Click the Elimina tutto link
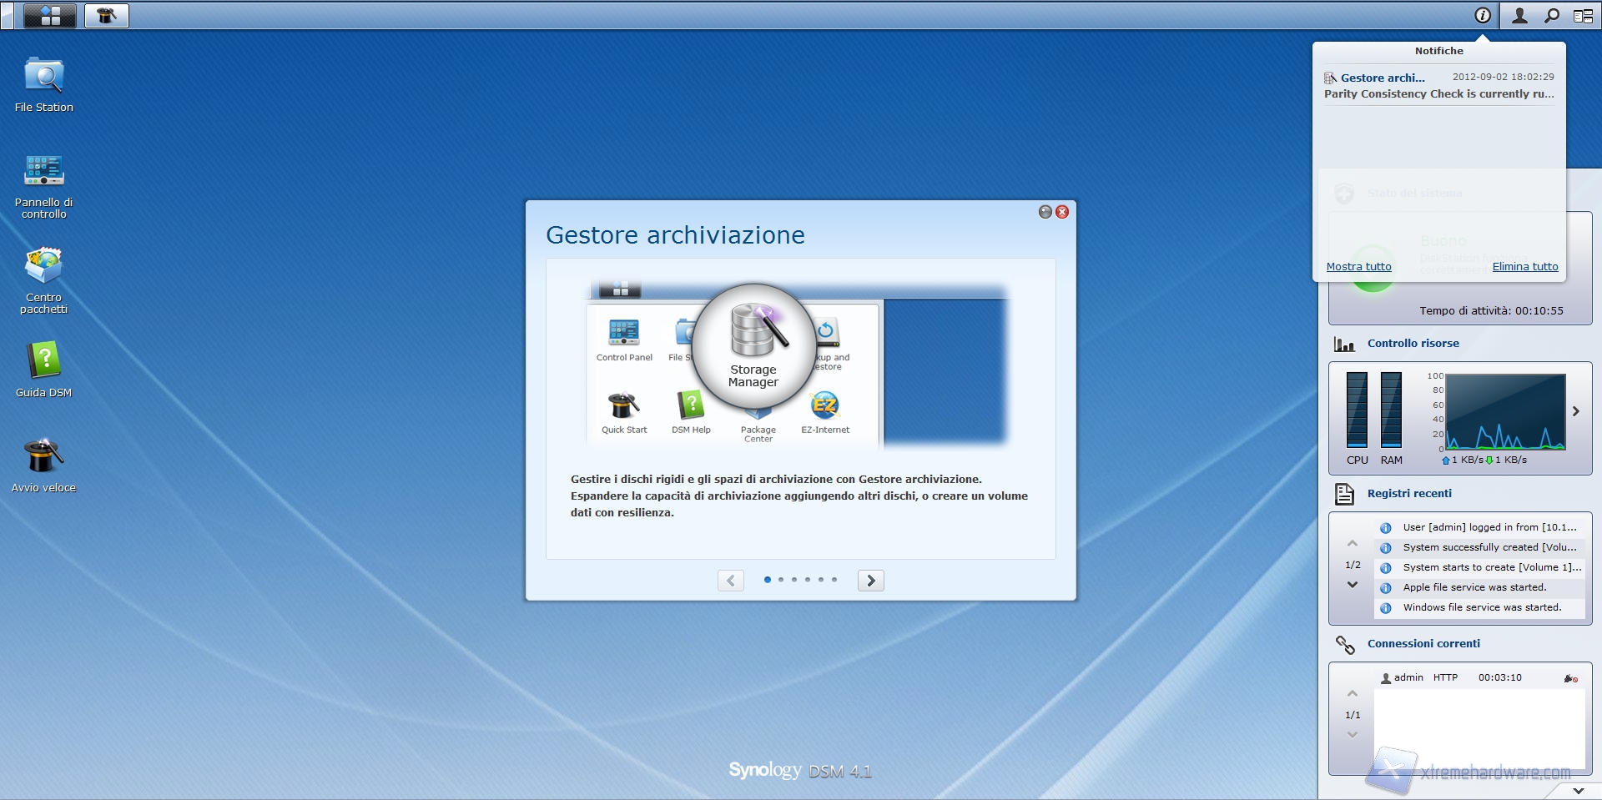 pos(1524,267)
